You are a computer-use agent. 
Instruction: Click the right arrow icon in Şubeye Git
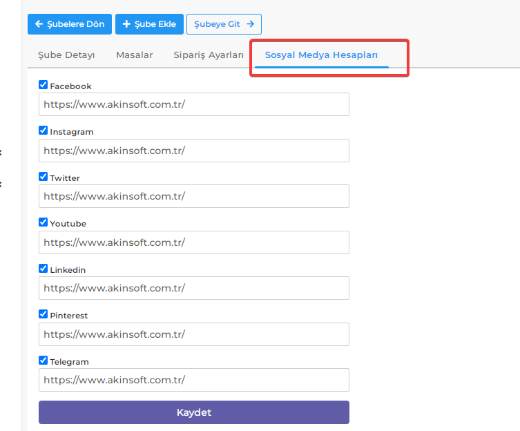click(251, 24)
